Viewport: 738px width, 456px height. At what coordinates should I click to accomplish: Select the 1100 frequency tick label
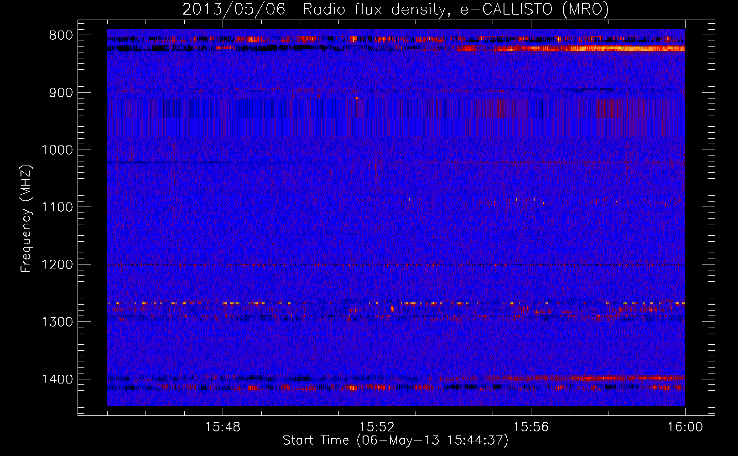(57, 207)
